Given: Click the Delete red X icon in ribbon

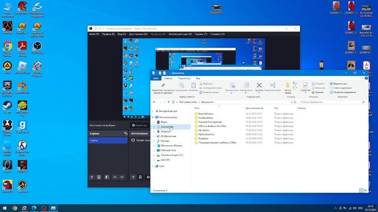Looking at the screenshot, I should pos(259,85).
